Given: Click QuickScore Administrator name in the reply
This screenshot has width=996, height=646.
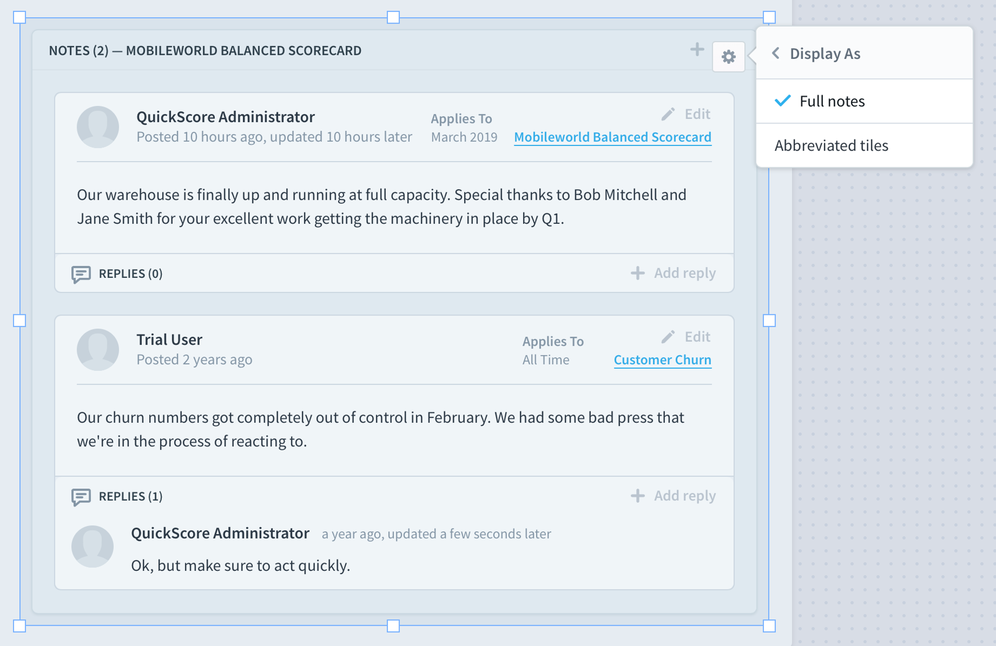Looking at the screenshot, I should pyautogui.click(x=220, y=533).
